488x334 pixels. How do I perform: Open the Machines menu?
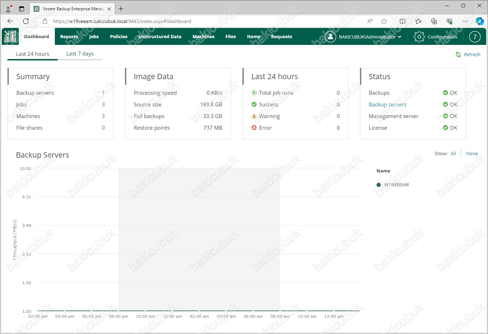[x=203, y=36]
